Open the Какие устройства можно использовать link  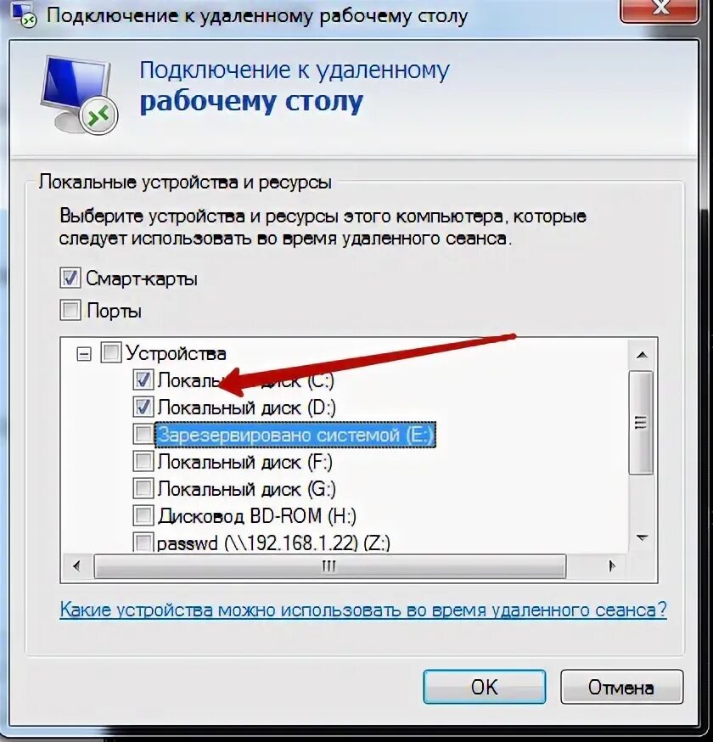click(363, 610)
